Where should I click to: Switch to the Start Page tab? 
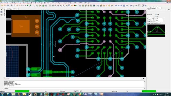pos(9,9)
